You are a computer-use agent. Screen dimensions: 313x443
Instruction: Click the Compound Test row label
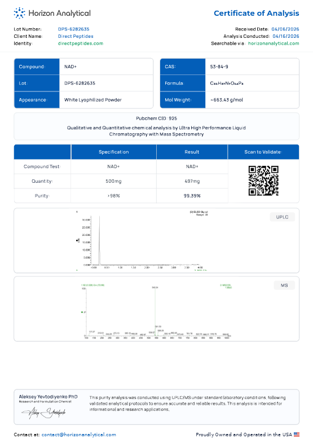[42, 166]
